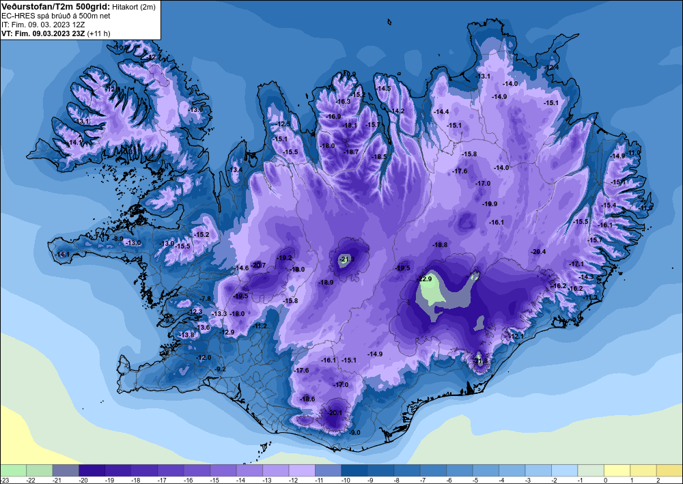Screen dimensions: 683x484
Task: Click the -18.1 temperature label
Action: coord(349,126)
